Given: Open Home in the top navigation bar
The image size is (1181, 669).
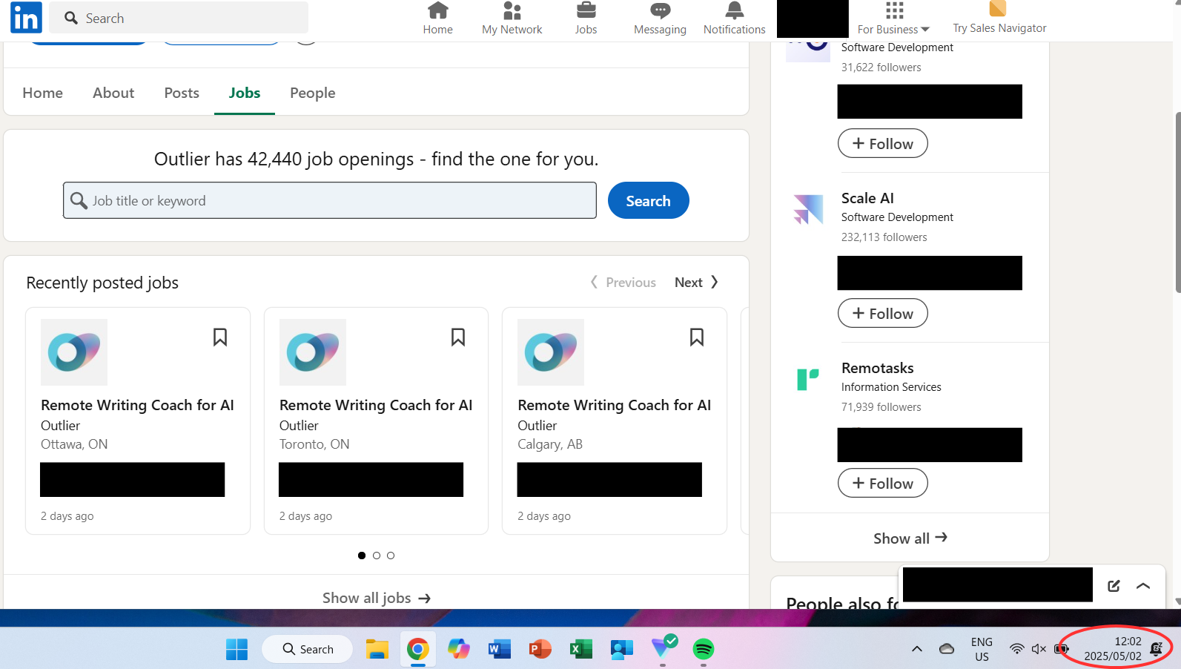Looking at the screenshot, I should [x=437, y=19].
